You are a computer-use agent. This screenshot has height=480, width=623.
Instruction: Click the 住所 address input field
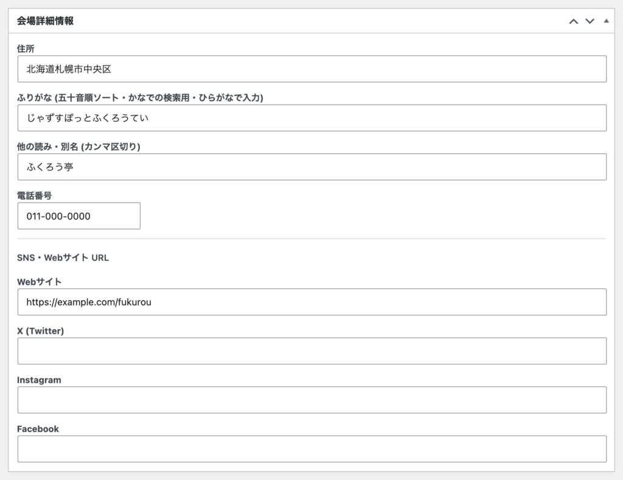coord(312,69)
